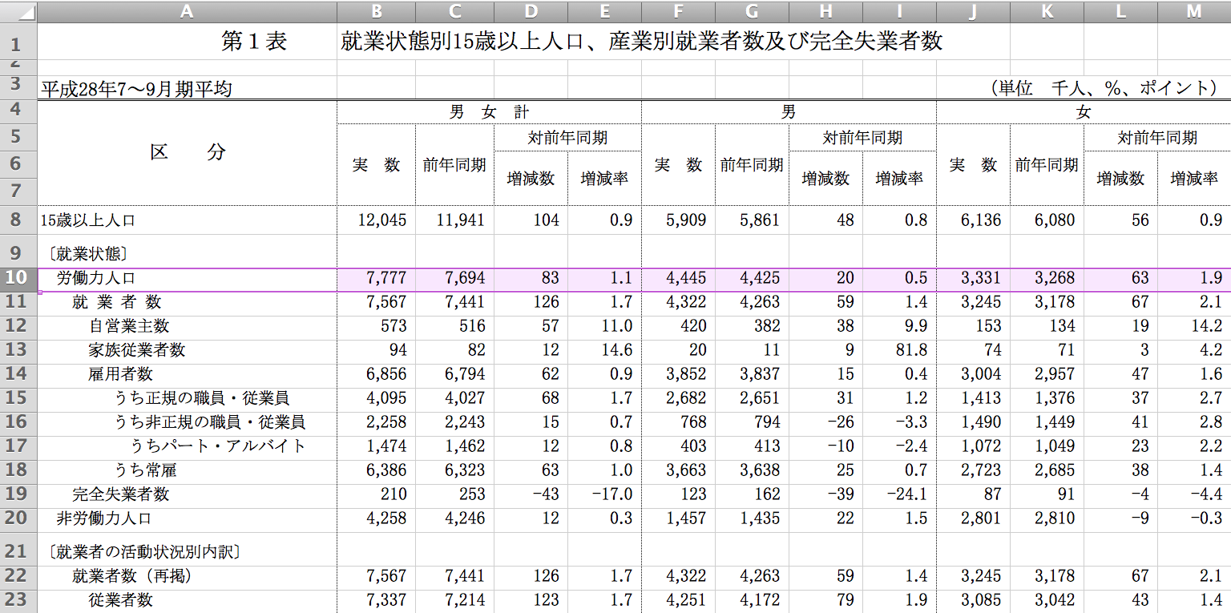The height and width of the screenshot is (613, 1231).
Task: Click the "完全失業者数" label cell
Action: 120,494
